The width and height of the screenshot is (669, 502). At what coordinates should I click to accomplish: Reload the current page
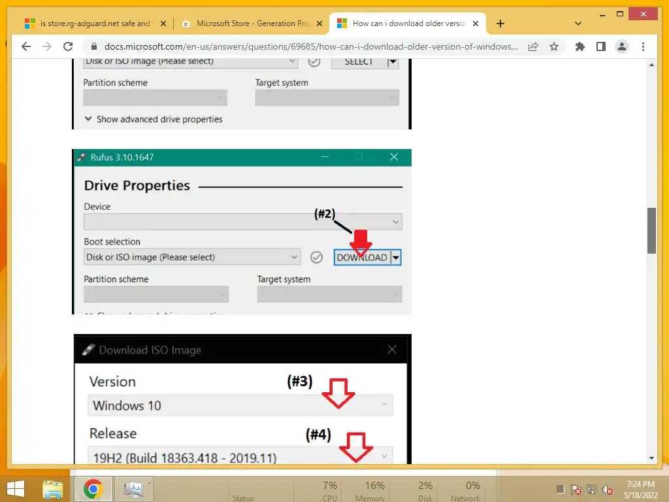(68, 46)
